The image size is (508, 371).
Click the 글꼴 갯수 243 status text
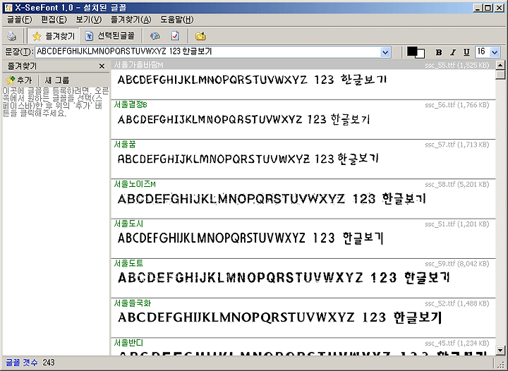click(x=30, y=363)
